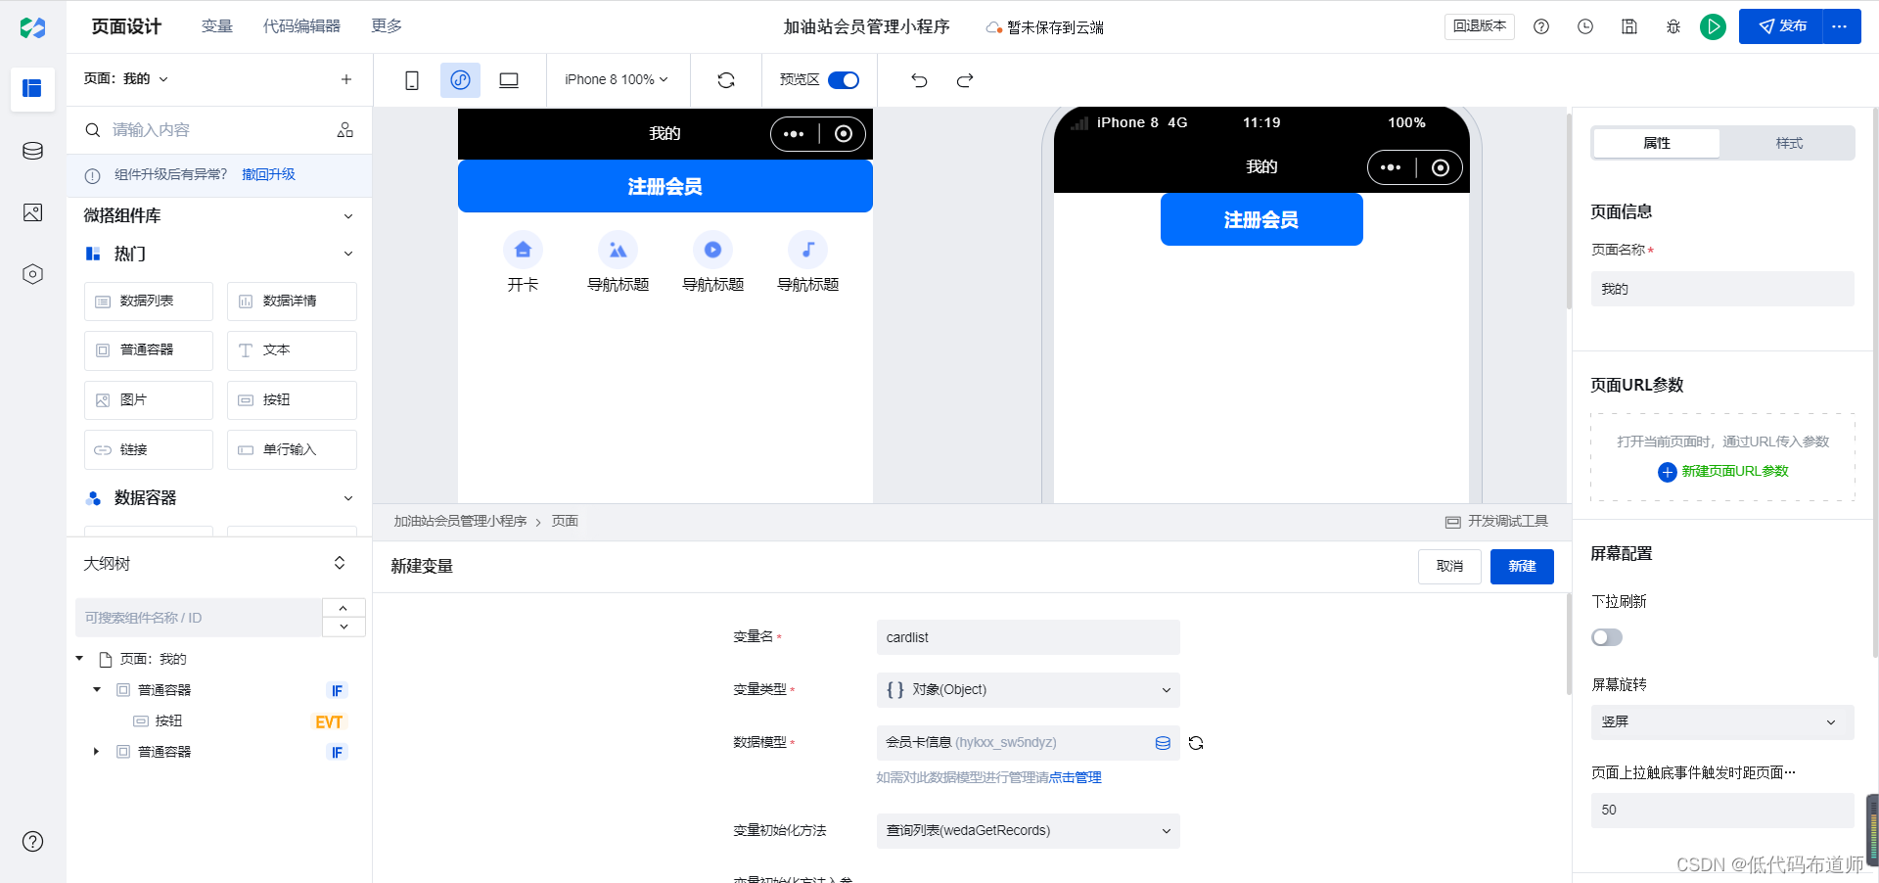Open the hexagon settings sidebar icon

click(32, 274)
